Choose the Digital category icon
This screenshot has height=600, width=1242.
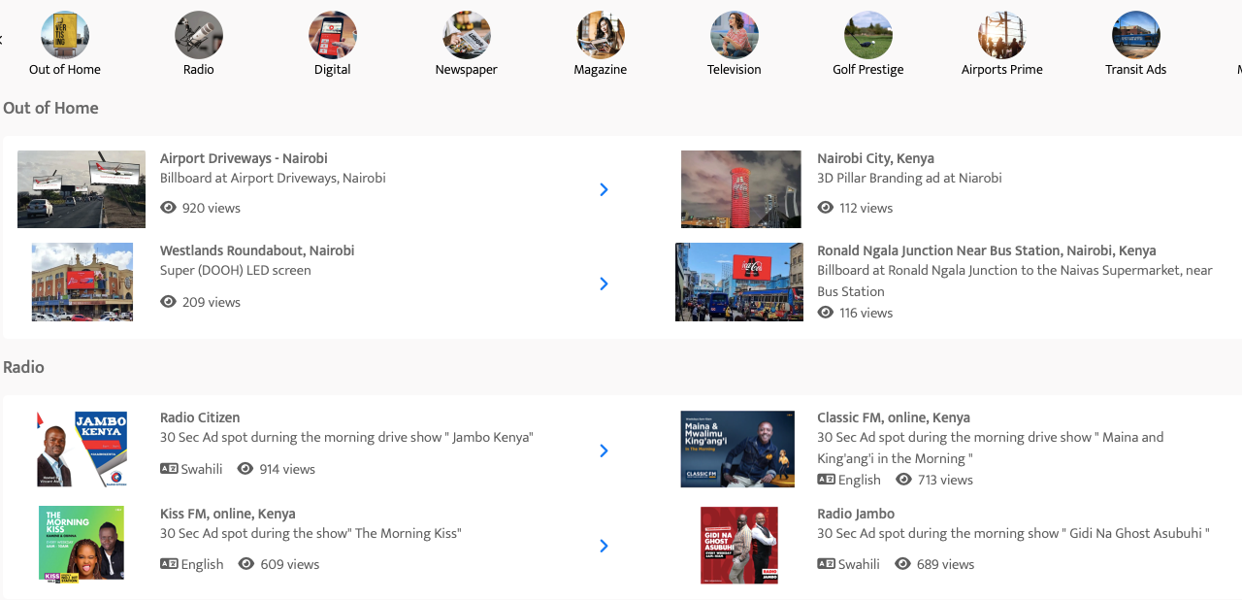point(333,35)
